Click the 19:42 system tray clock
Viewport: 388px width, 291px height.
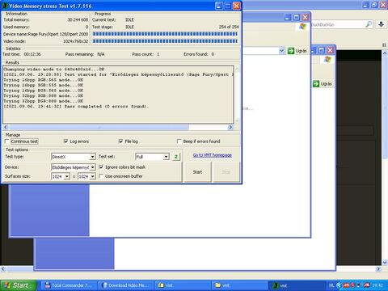click(x=377, y=285)
